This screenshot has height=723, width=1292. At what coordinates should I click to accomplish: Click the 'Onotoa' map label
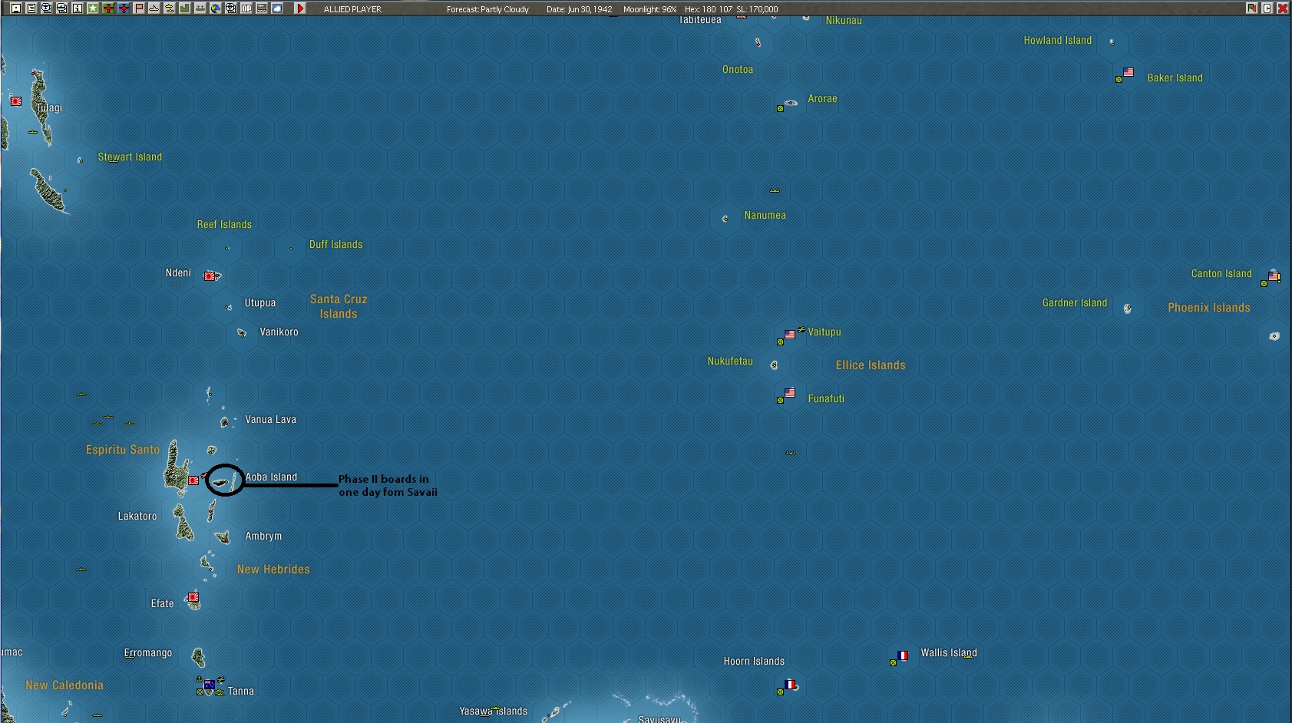pyautogui.click(x=738, y=70)
